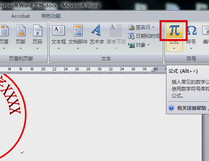Screen dimensions: 209x161
Task: Click the Footer (页脚) page icon
Action: point(21,31)
